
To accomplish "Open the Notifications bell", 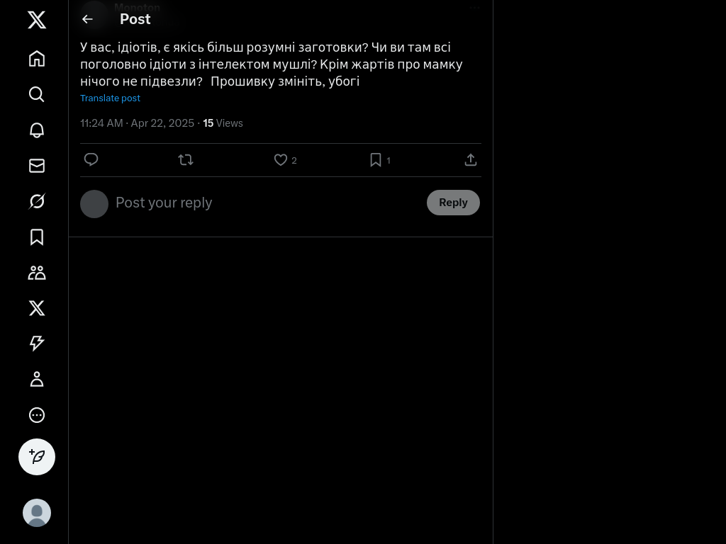I will point(37,130).
